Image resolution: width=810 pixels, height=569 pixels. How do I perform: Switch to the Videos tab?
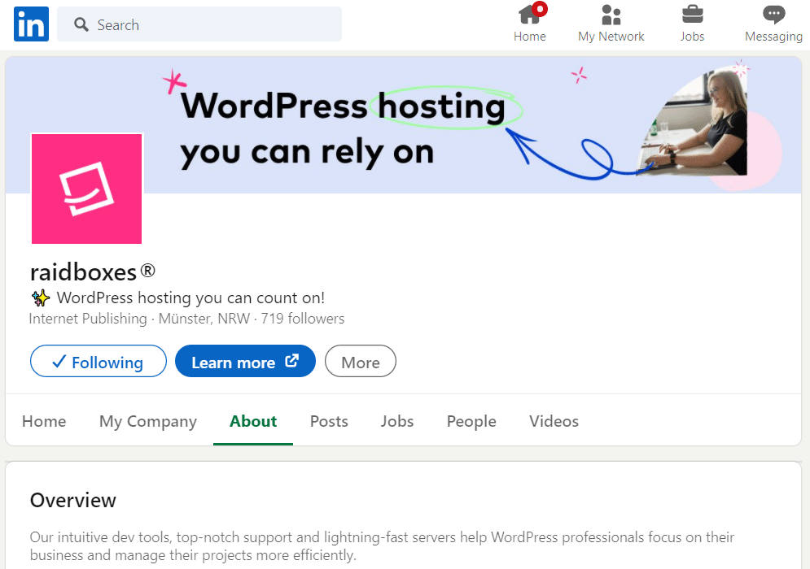click(x=554, y=421)
